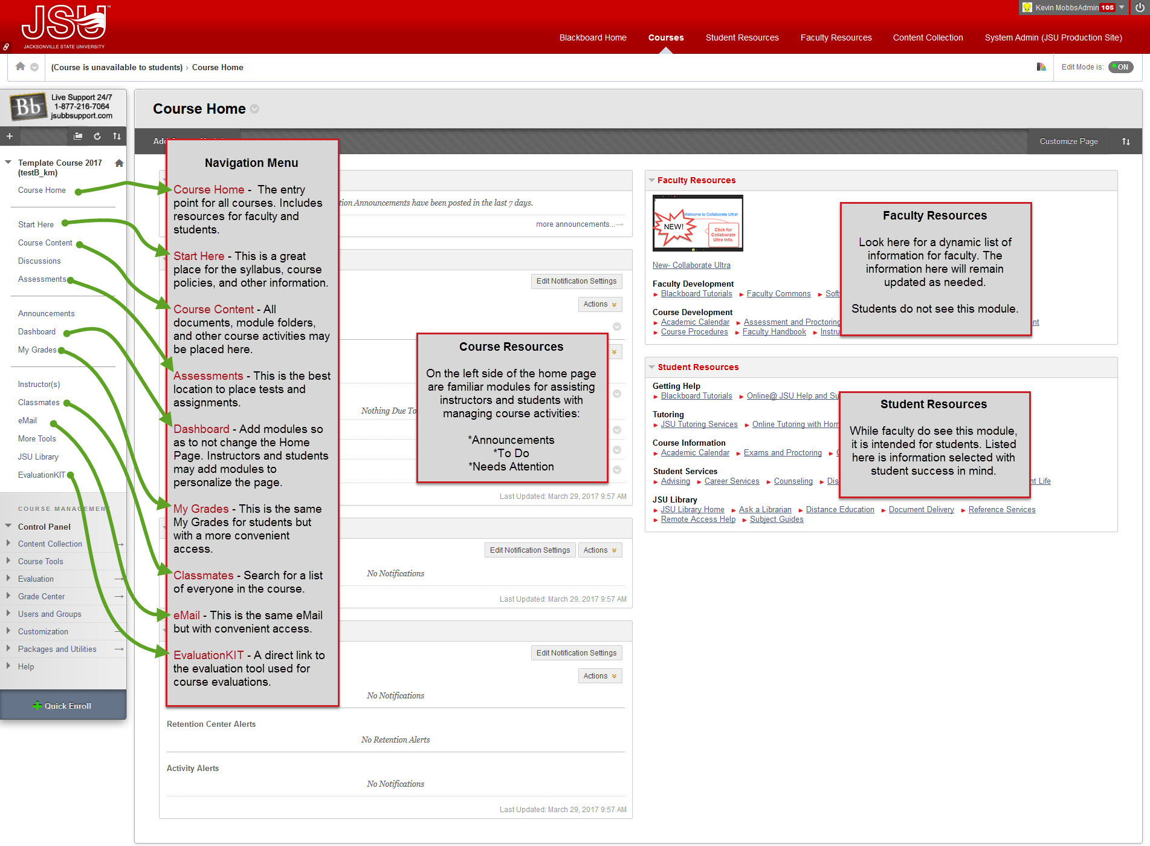Open Blackboard Home tab
Viewport: 1150px width, 846px height.
click(x=593, y=37)
